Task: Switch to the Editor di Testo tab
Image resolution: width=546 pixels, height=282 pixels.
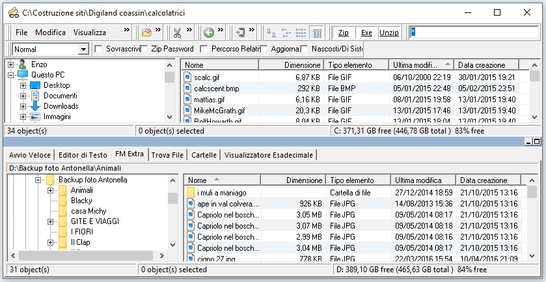Action: [83, 155]
